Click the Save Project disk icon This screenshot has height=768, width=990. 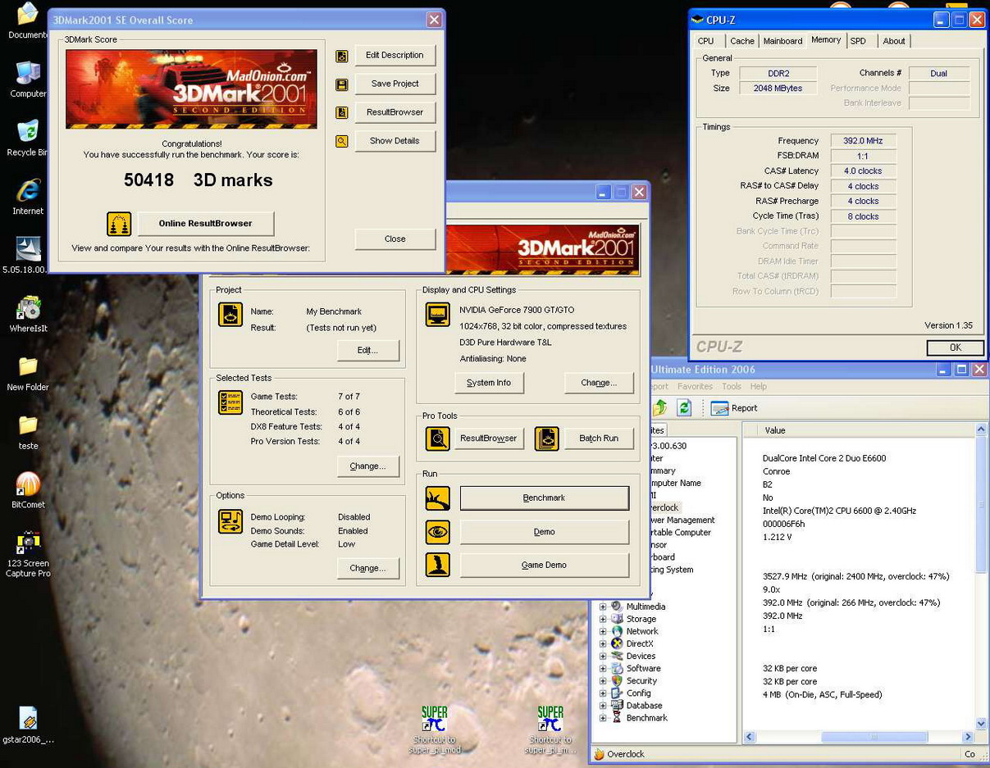(x=342, y=84)
